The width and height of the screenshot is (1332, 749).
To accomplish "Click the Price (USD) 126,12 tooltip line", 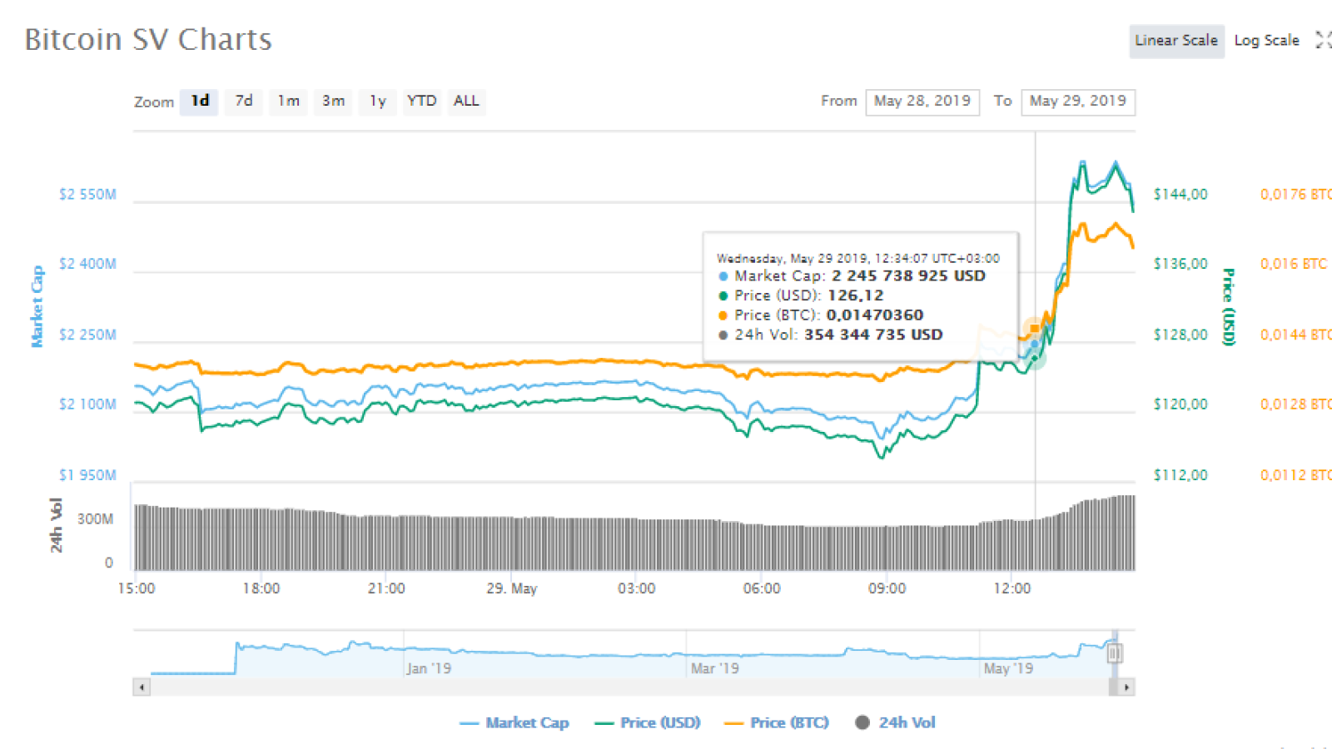I will pos(800,295).
